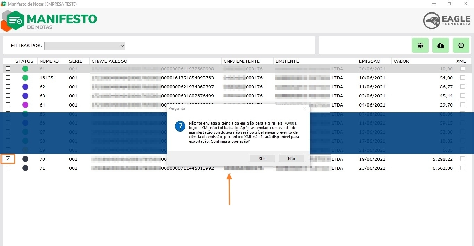Tick the XML checkbox for note 62

tap(463, 87)
